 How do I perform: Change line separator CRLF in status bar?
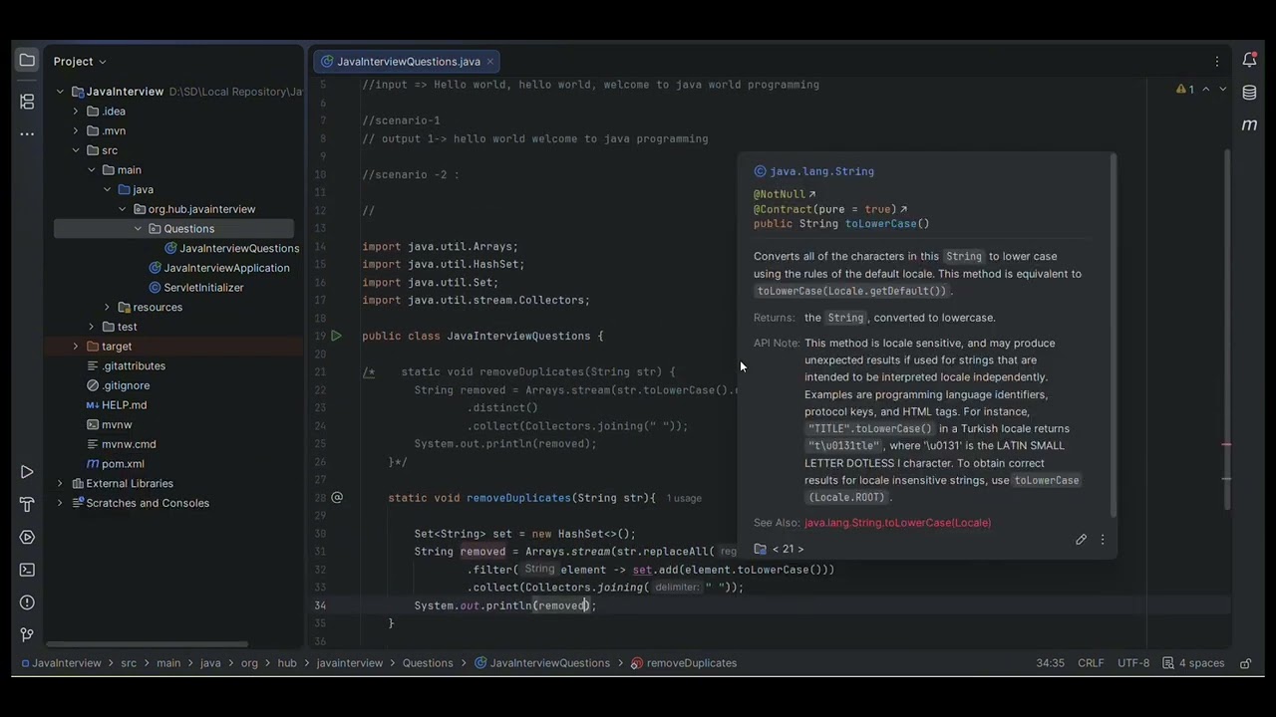pyautogui.click(x=1091, y=663)
